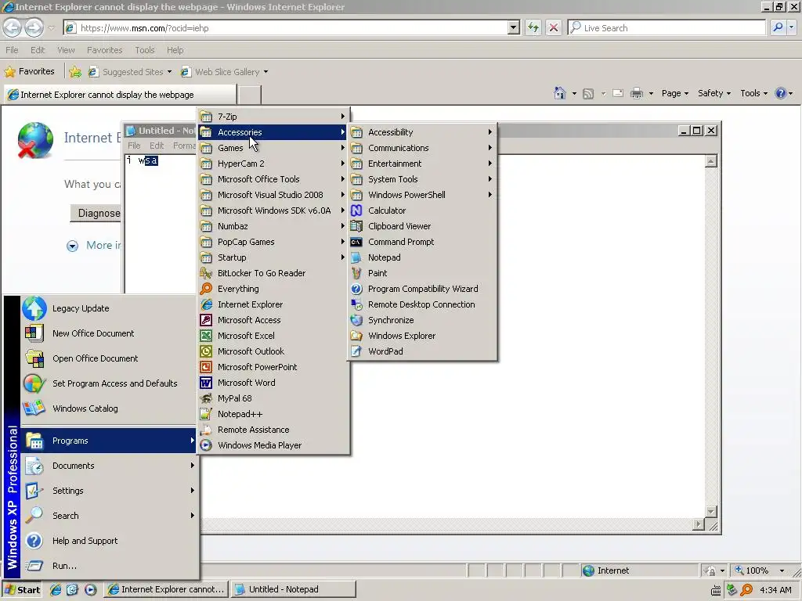This screenshot has height=601, width=802.
Task: Click Synchronize in Accessories
Action: 422,320
